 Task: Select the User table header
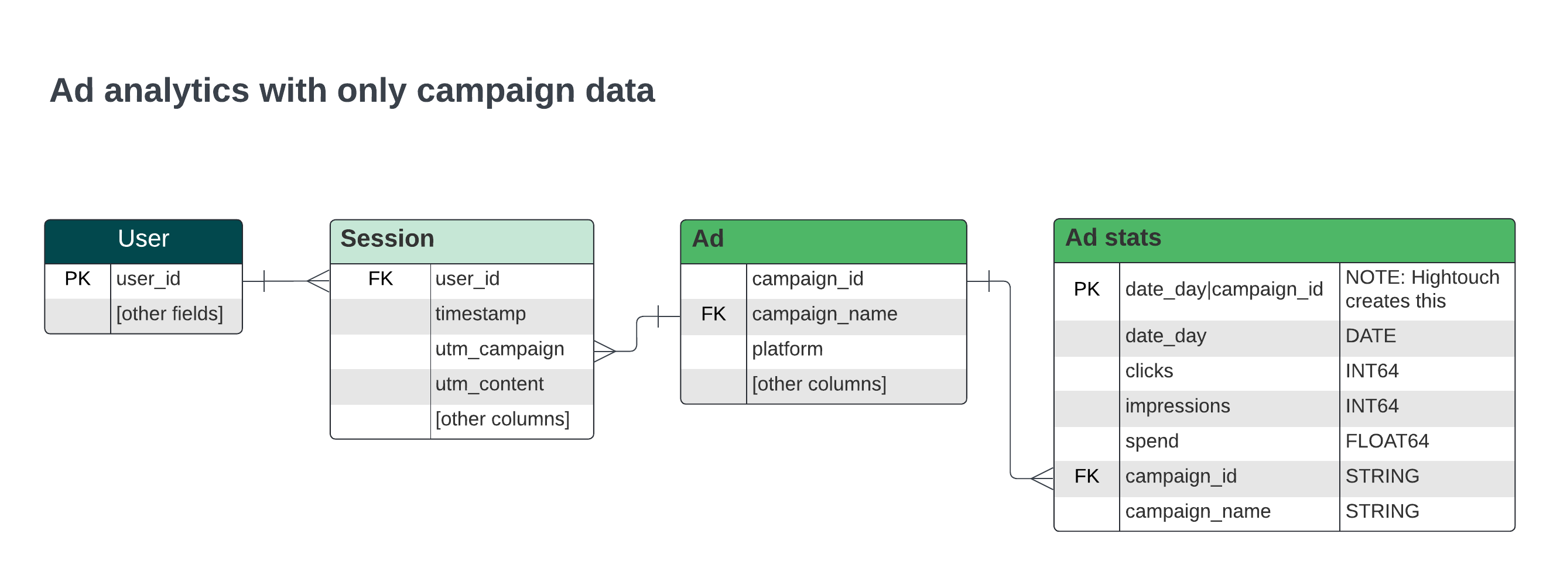(143, 239)
